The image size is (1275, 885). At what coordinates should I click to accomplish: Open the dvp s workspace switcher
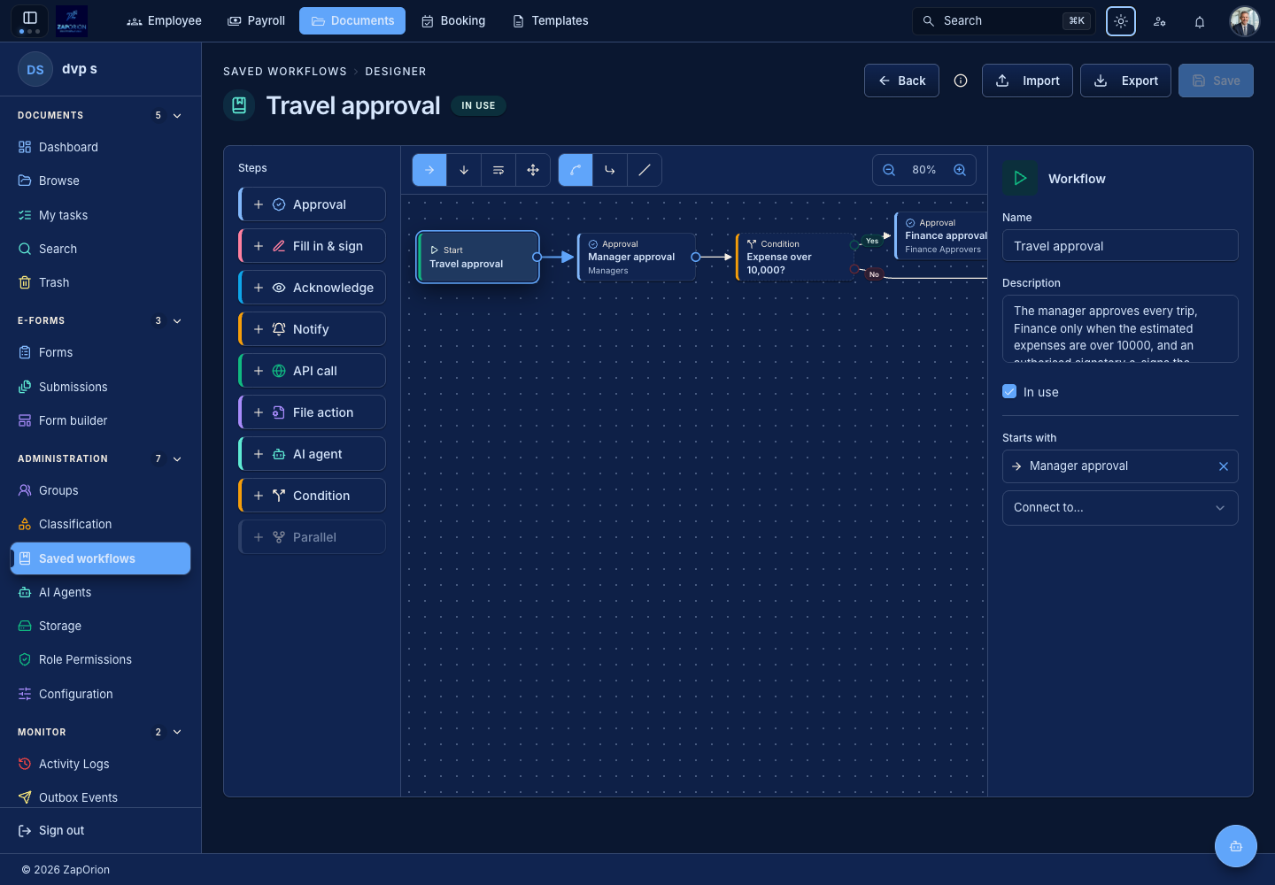tap(100, 69)
